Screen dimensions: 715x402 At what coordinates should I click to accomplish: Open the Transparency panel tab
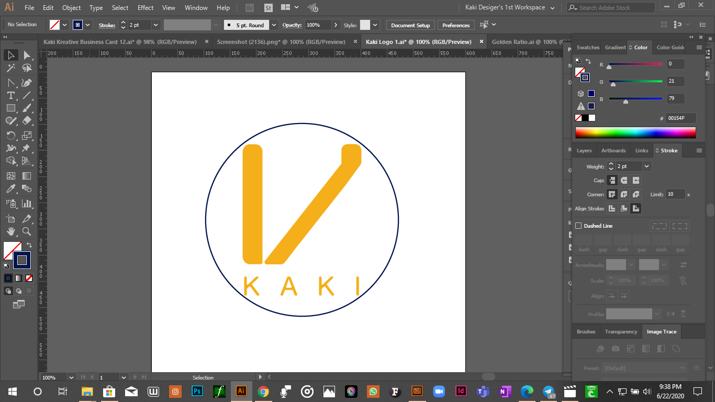tap(621, 331)
